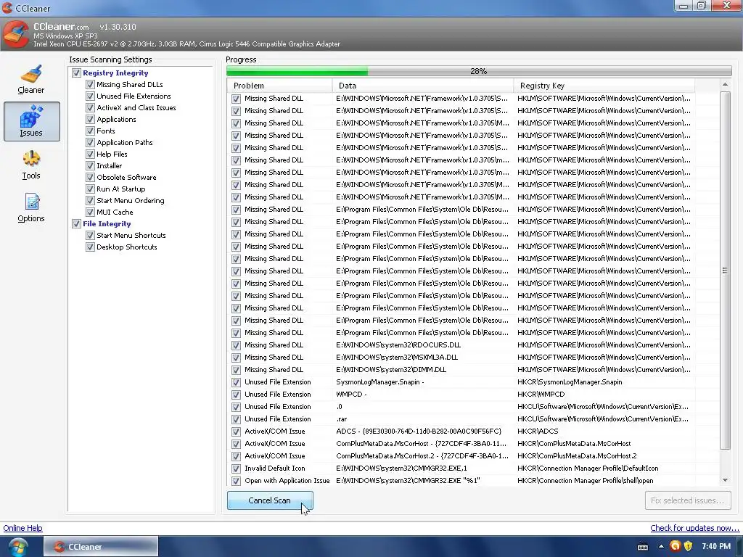Click Check for updates now link

point(694,528)
